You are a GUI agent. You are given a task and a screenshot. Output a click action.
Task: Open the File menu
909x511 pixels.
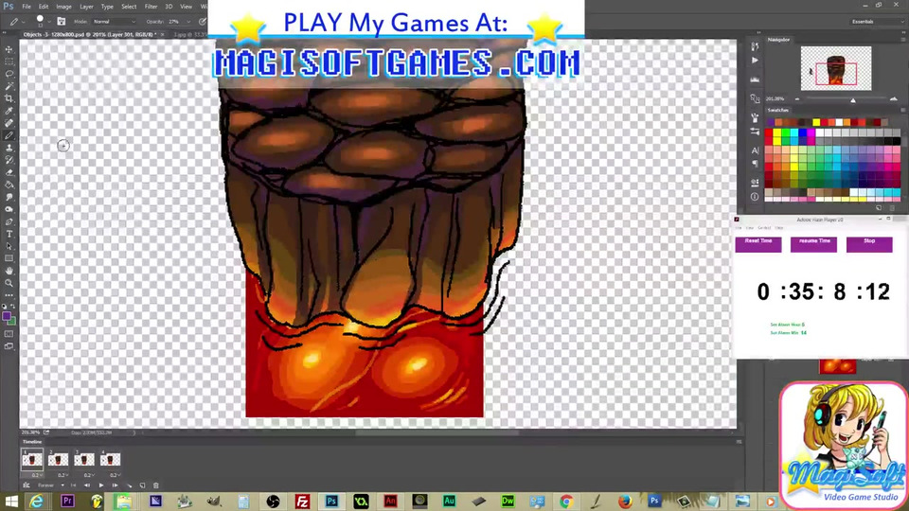click(x=27, y=7)
